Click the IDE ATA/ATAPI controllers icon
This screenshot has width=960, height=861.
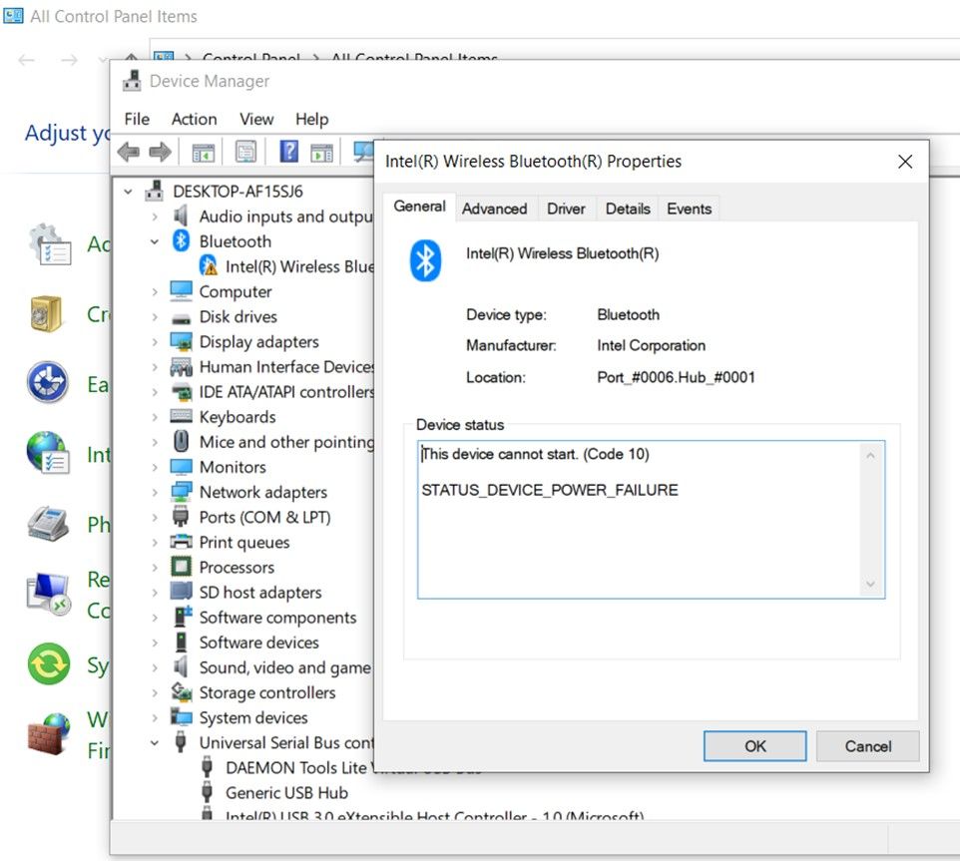click(182, 392)
